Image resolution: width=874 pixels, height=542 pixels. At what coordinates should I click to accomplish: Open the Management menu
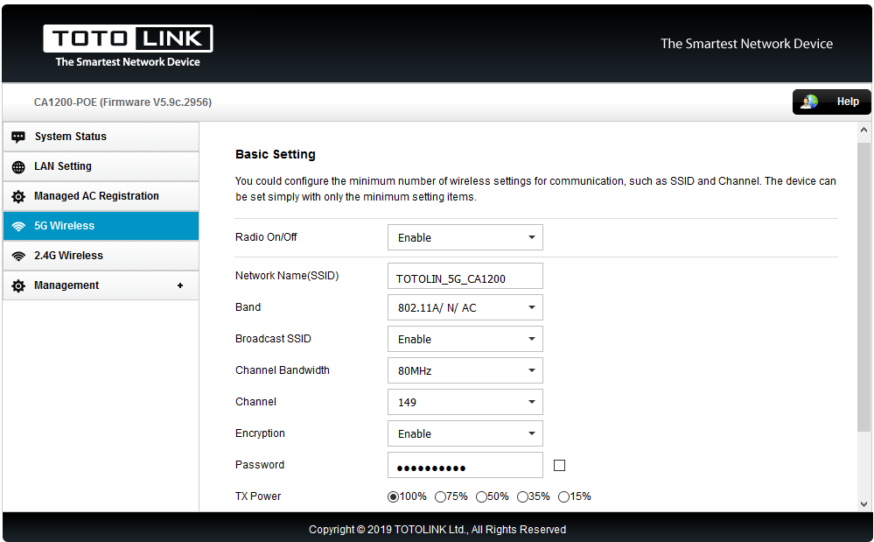tap(101, 285)
